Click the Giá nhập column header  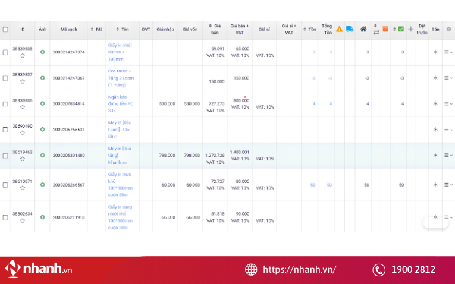[165, 29]
